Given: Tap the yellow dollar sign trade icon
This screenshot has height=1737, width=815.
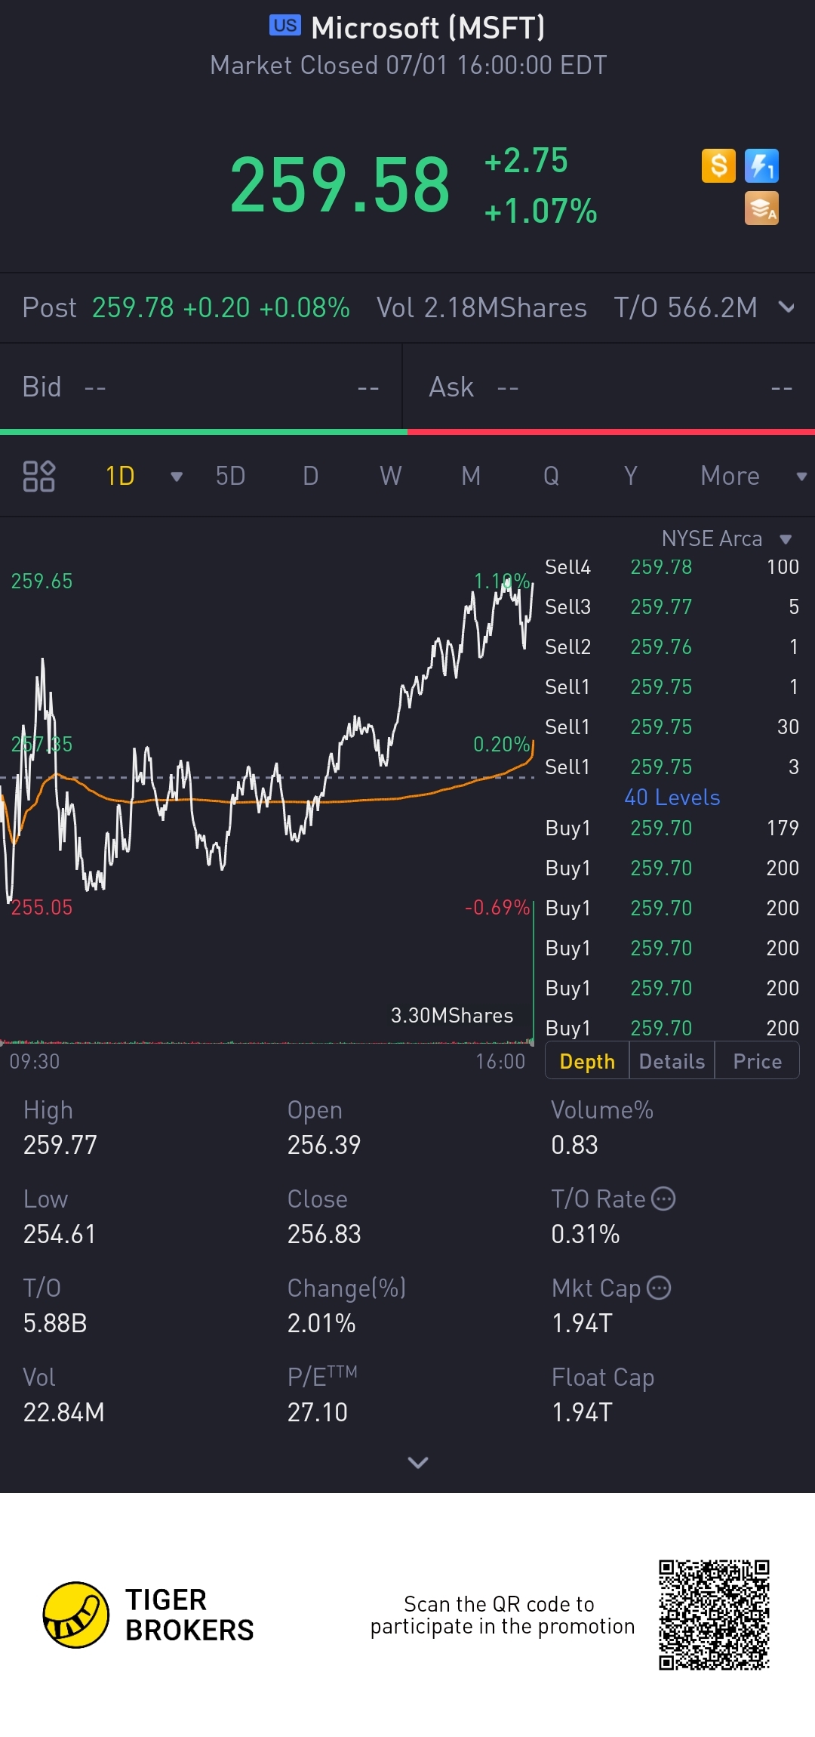Looking at the screenshot, I should [x=718, y=165].
